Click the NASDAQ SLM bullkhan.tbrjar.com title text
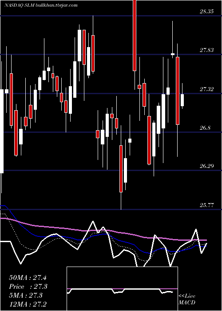Screen dimensions: 222x311 click(41, 5)
